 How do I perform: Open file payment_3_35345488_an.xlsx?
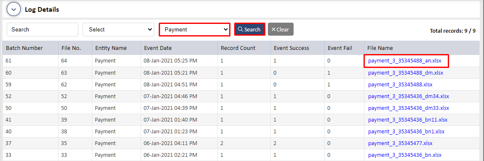coord(405,61)
